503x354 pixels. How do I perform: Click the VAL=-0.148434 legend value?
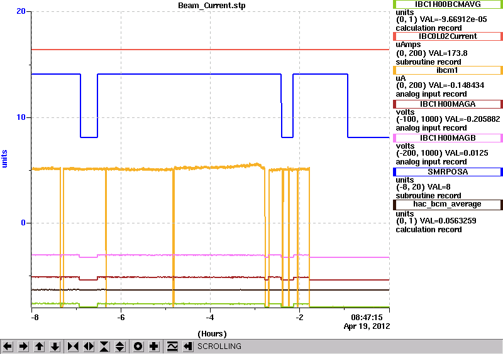coord(453,85)
